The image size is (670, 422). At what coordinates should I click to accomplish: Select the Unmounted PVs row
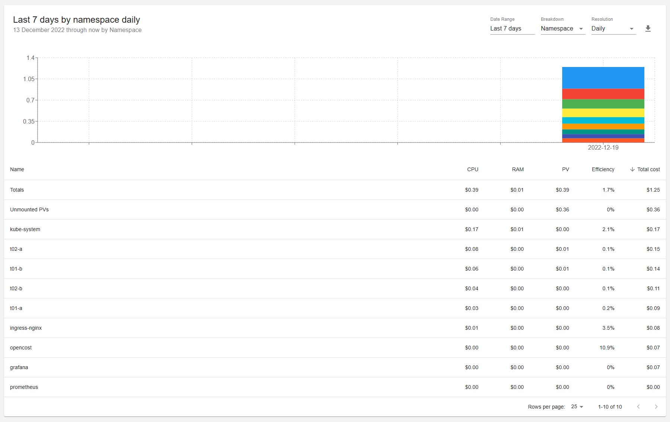(29, 210)
